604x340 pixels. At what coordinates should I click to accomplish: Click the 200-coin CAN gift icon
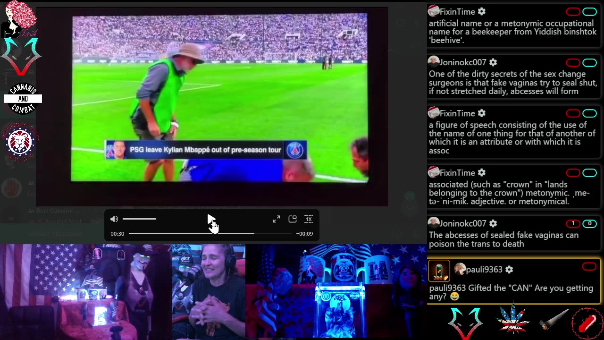click(439, 271)
